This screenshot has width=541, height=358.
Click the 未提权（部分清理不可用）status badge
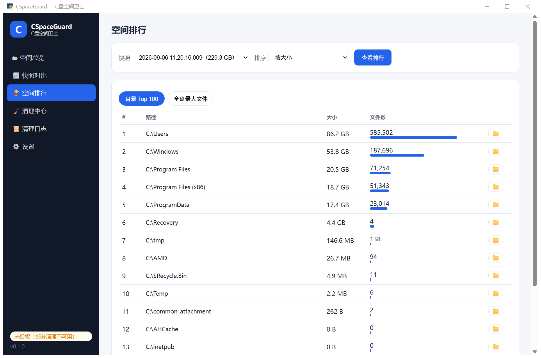click(51, 336)
